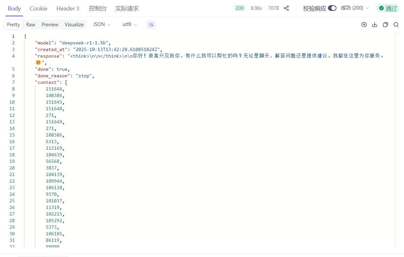The image size is (404, 257).
Task: Select the Raw view mode
Action: tap(31, 25)
